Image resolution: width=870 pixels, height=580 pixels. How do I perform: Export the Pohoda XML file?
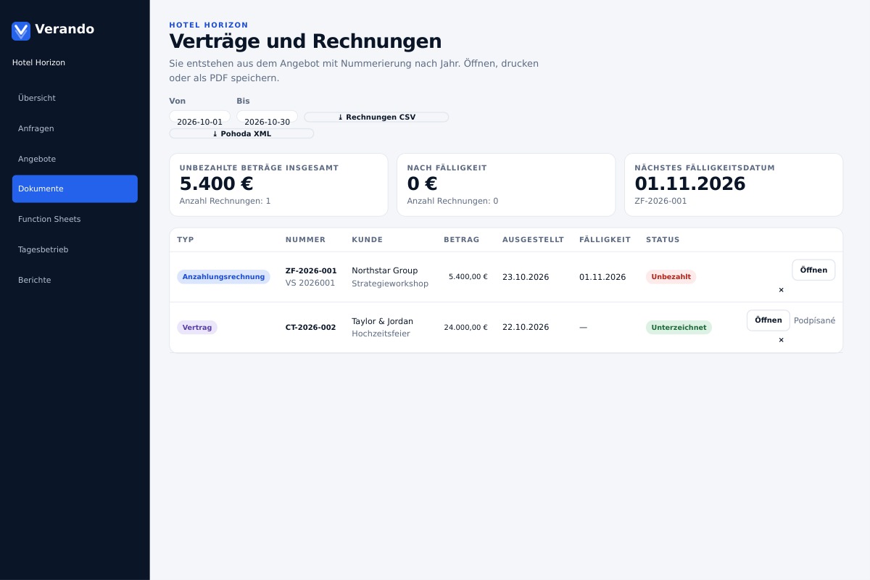(241, 133)
